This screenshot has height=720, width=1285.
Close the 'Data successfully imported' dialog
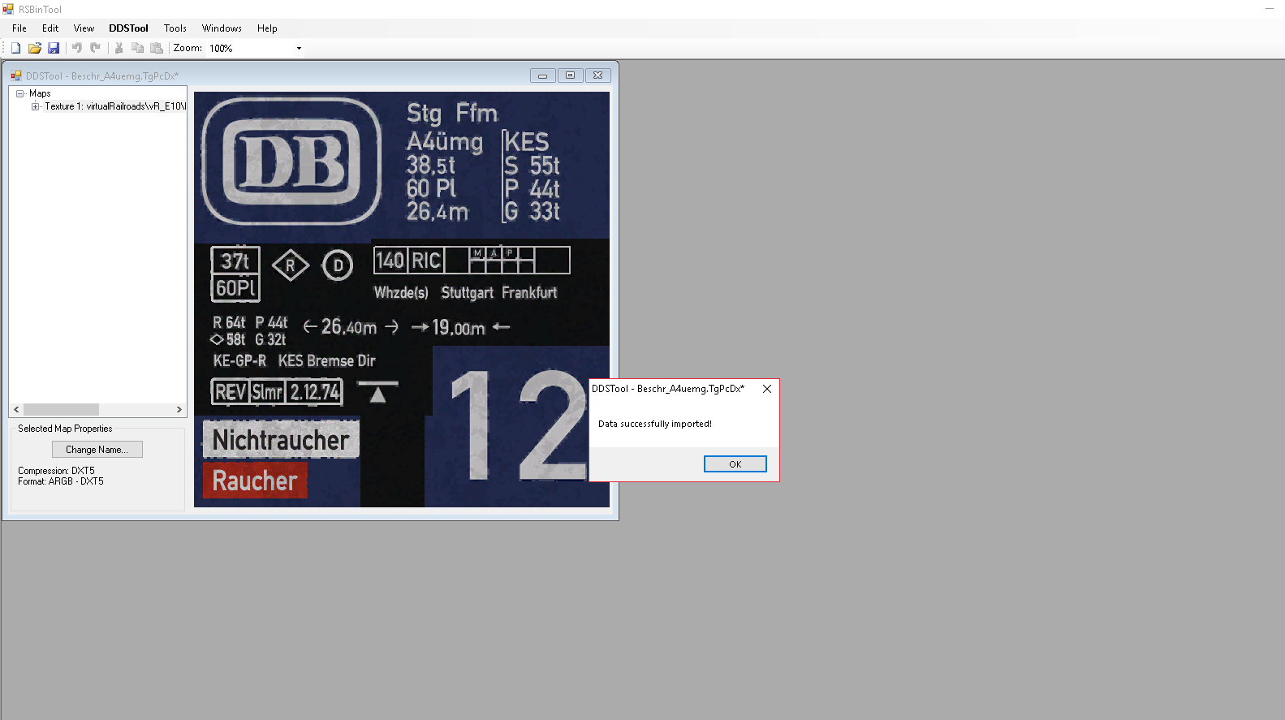pos(767,389)
